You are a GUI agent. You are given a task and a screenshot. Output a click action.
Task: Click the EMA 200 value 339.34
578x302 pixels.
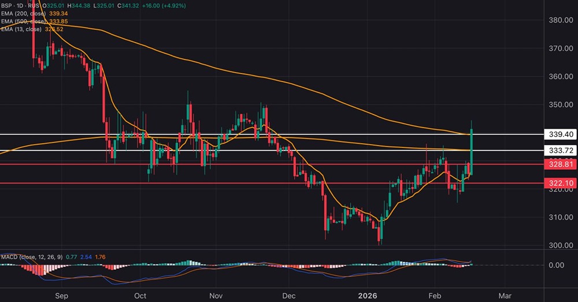pyautogui.click(x=58, y=14)
